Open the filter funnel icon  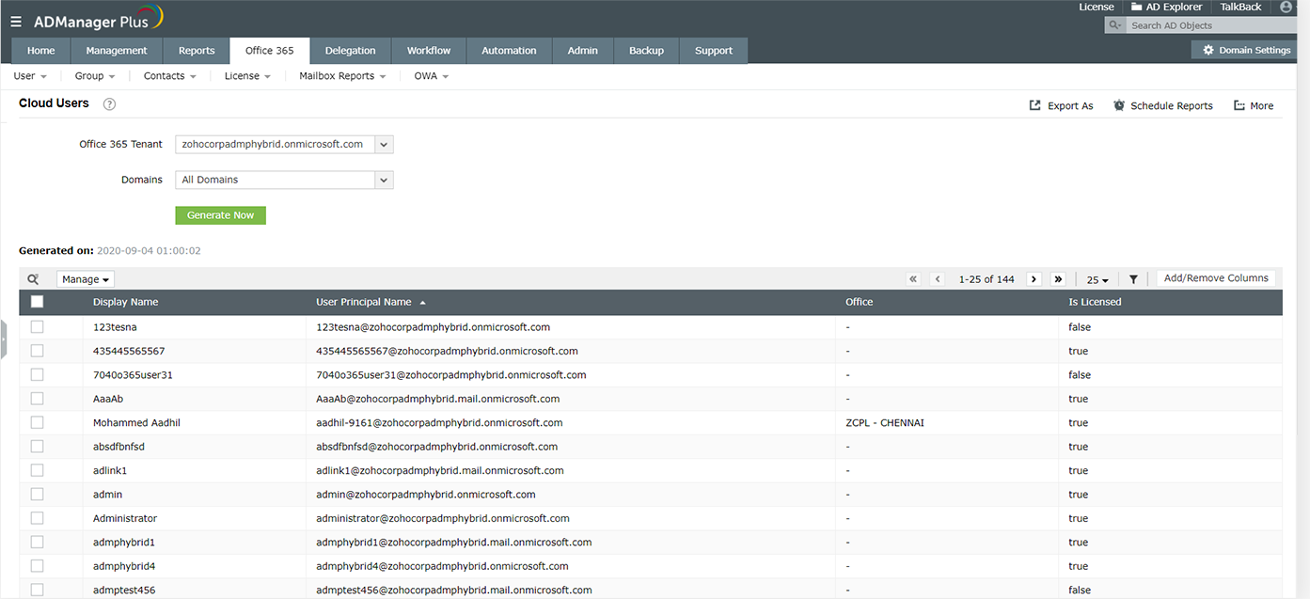pyautogui.click(x=1133, y=279)
